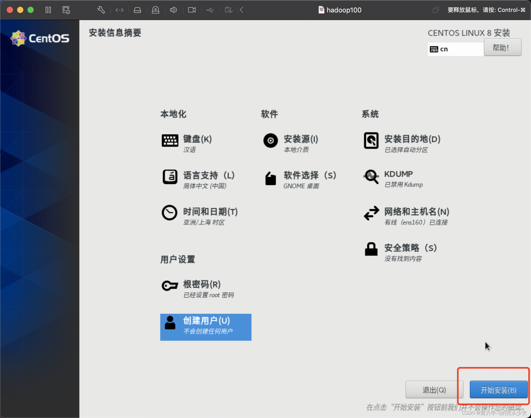Click 已选择自动分区 status text
This screenshot has height=418, width=531.
point(406,150)
